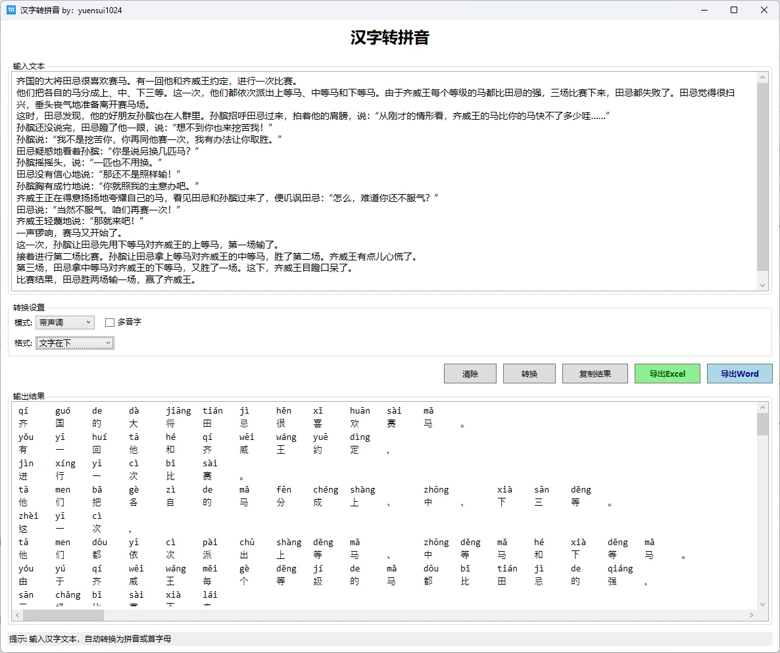Click the input text area's scroll-down arrow
Screen dimensions: 780x653
click(x=763, y=285)
